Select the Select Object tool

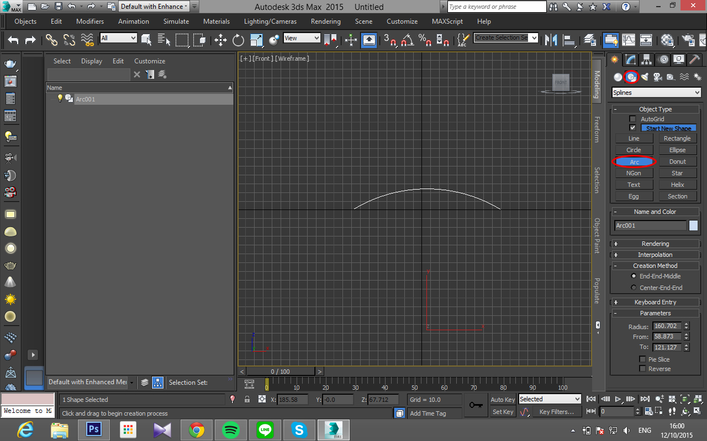click(x=146, y=40)
